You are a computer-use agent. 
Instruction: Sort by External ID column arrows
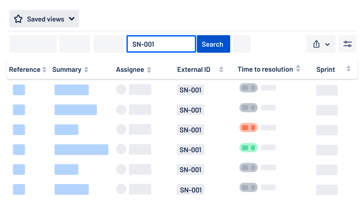click(221, 70)
